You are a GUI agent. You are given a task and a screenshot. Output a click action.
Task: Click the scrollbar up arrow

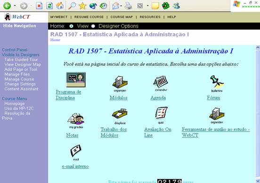click(x=258, y=48)
